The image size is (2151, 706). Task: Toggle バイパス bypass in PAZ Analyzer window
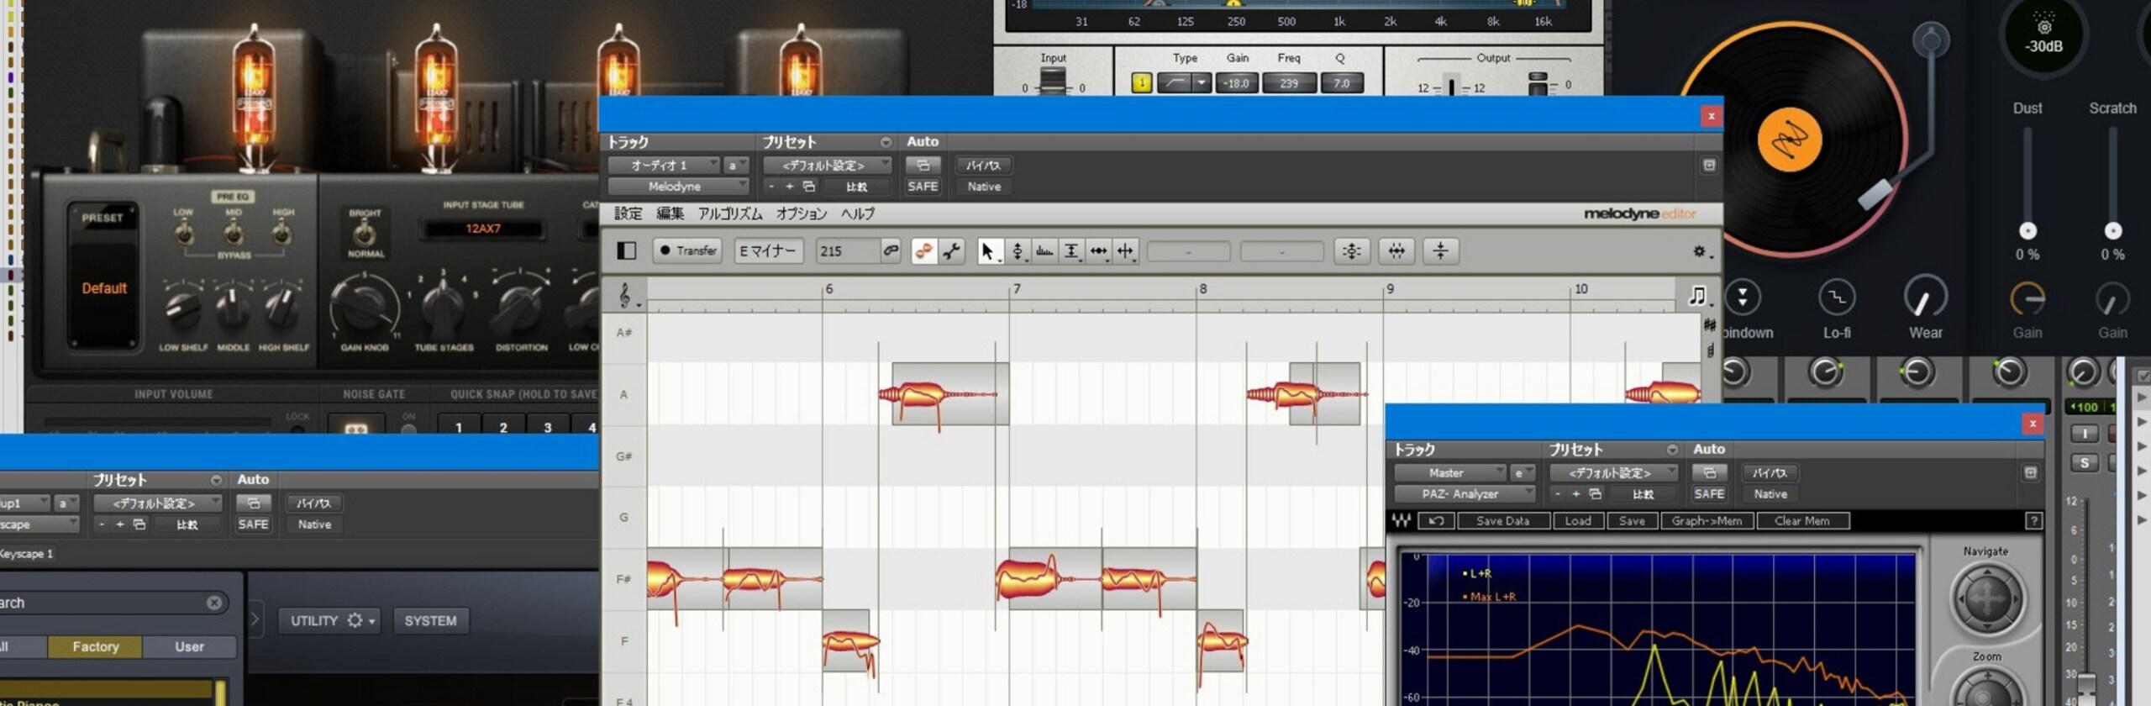(1770, 473)
